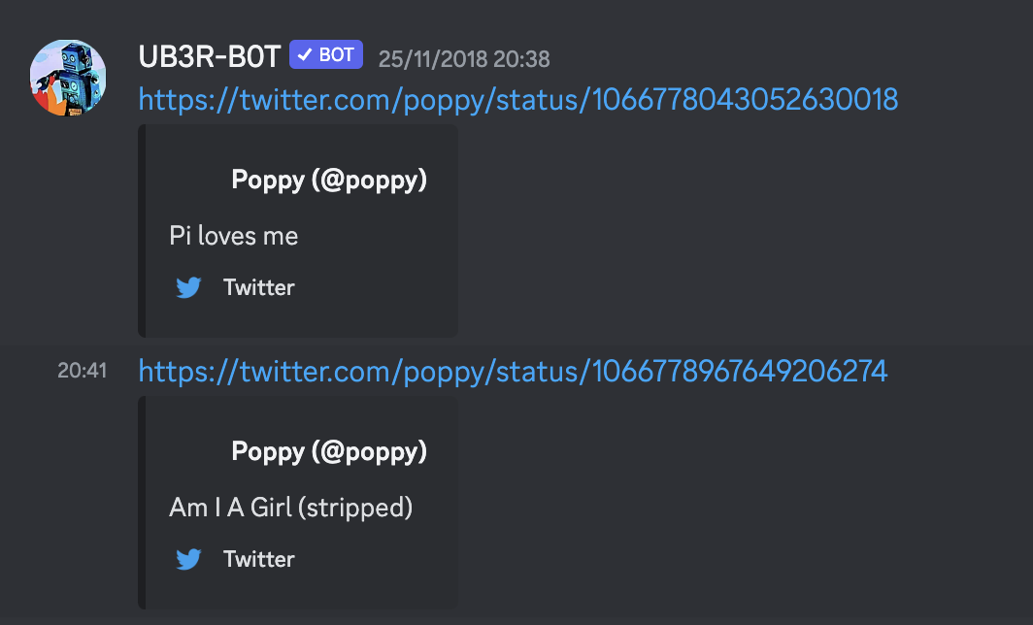
Task: Click the purple BOT badge
Action: [326, 55]
